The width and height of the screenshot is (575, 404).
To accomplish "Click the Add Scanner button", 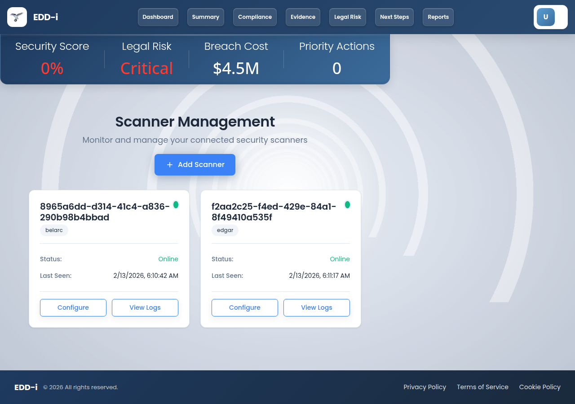I will 195,165.
